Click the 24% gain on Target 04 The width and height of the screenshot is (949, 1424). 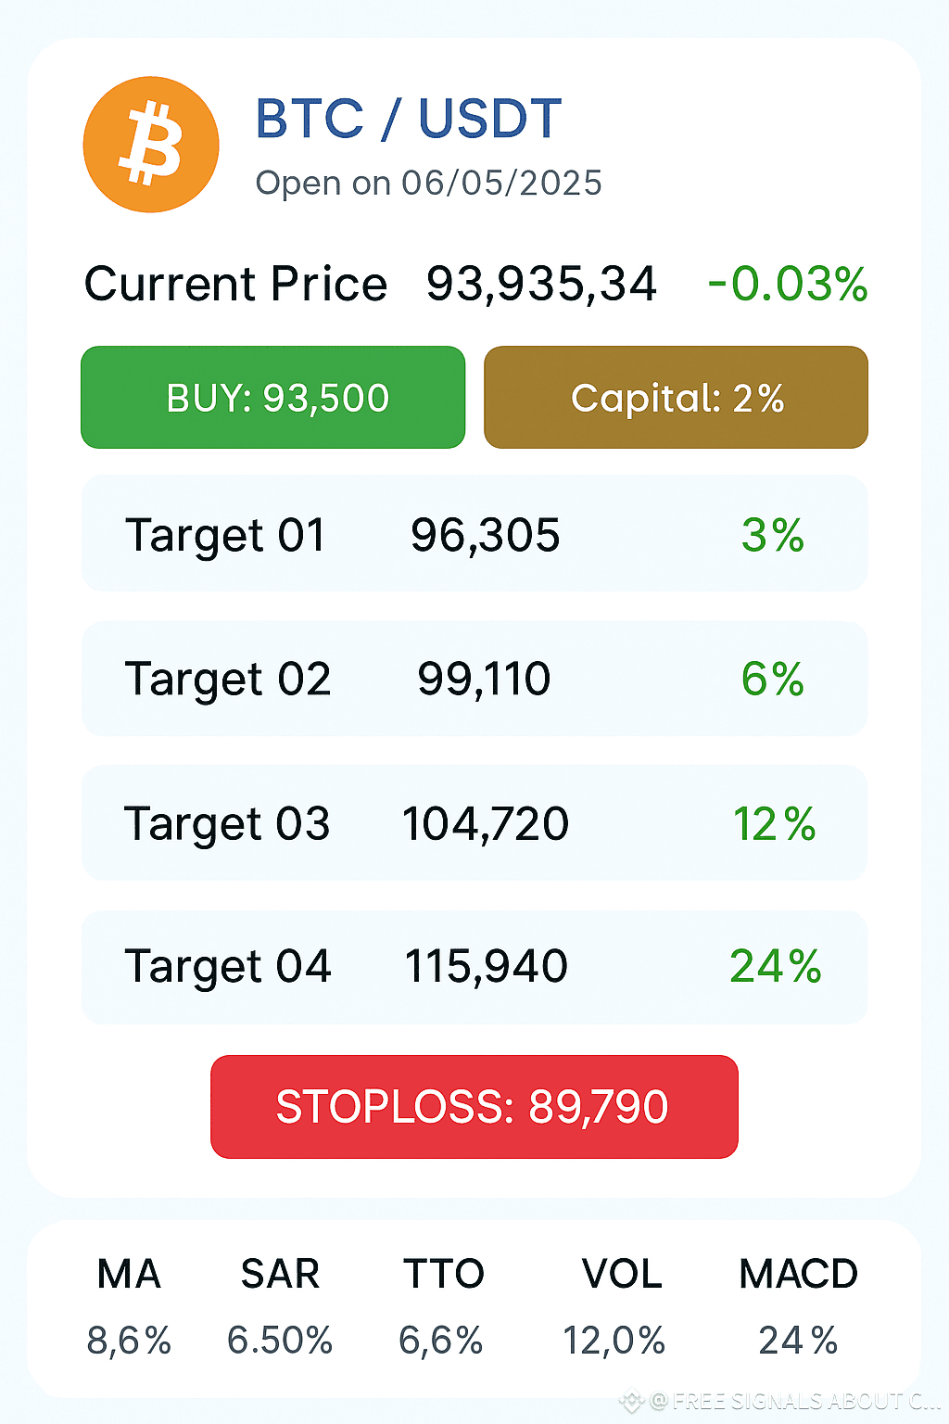coord(776,966)
